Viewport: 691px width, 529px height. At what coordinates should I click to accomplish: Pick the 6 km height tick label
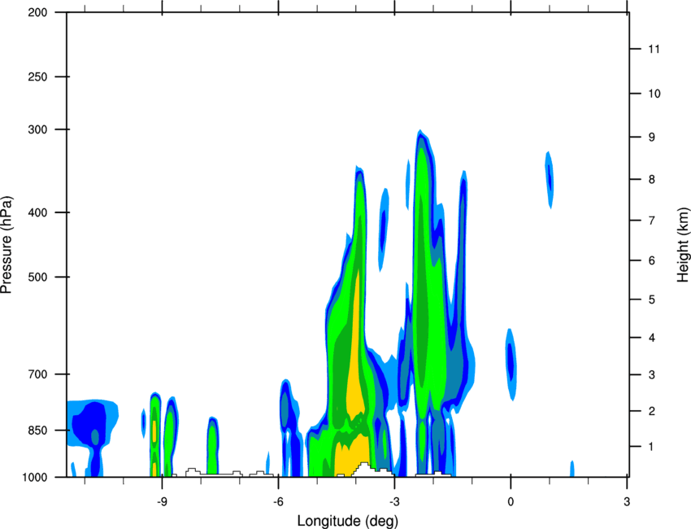pos(651,260)
